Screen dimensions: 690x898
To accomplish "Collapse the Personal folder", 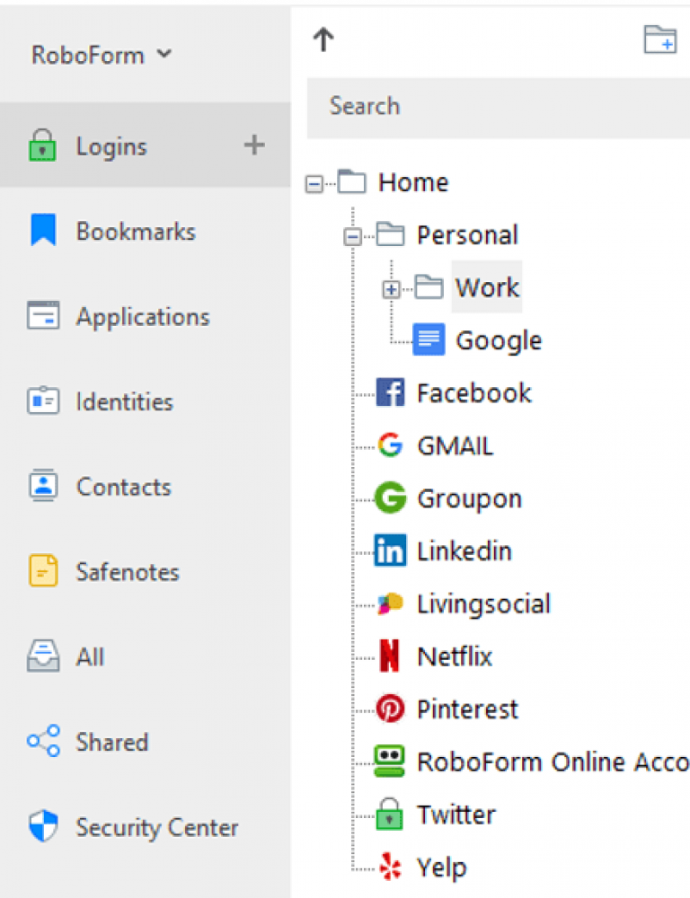I will 352,237.
